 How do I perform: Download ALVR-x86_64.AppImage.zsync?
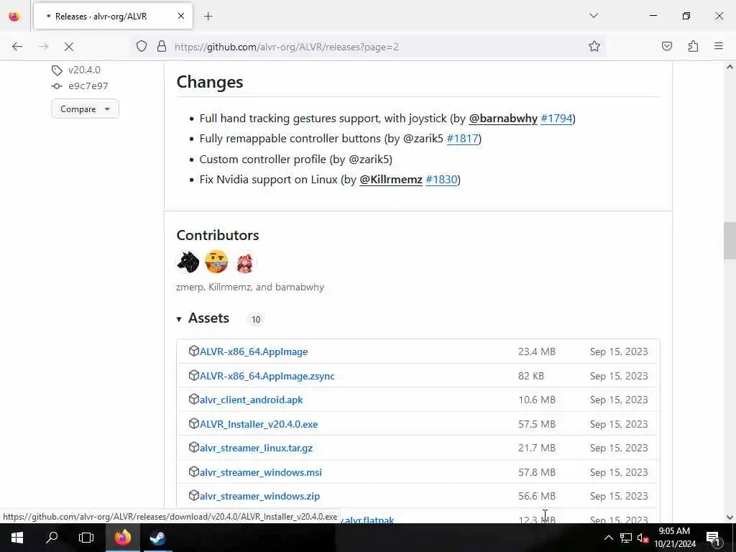[267, 376]
